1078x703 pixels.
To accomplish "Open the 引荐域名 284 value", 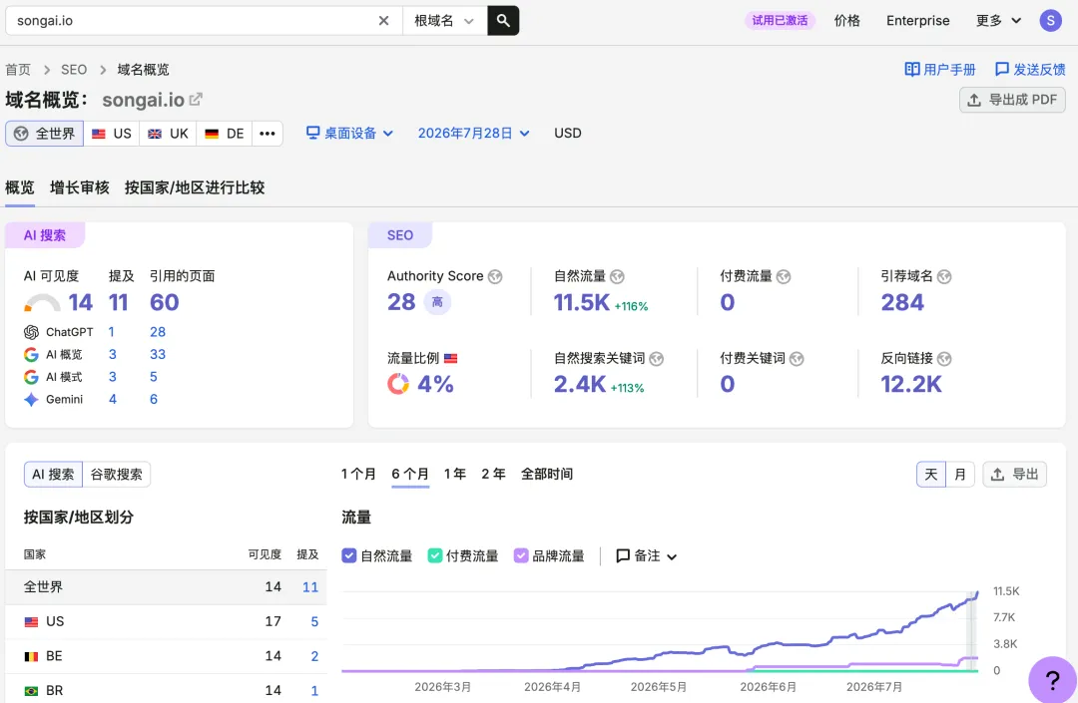I will [902, 303].
